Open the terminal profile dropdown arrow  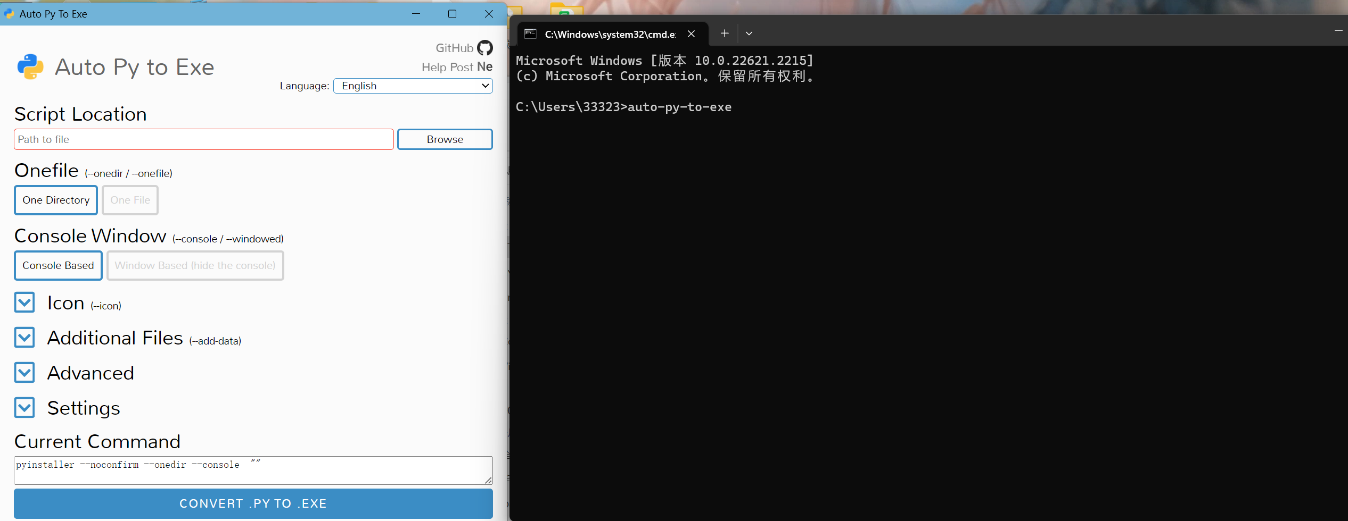pos(749,33)
